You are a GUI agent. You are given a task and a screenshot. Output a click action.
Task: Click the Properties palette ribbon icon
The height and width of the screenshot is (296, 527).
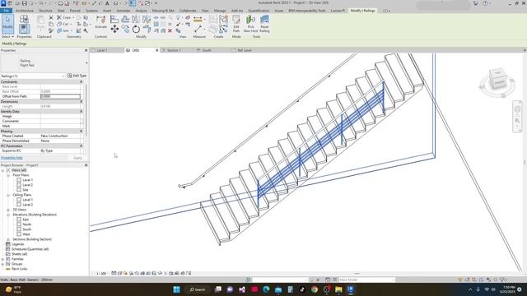[x=24, y=29]
